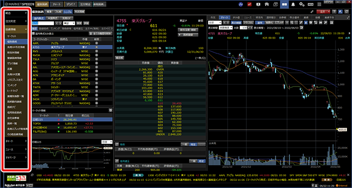Click the stock code input field
Viewport: 352px width, 188px height.
tap(43, 23)
